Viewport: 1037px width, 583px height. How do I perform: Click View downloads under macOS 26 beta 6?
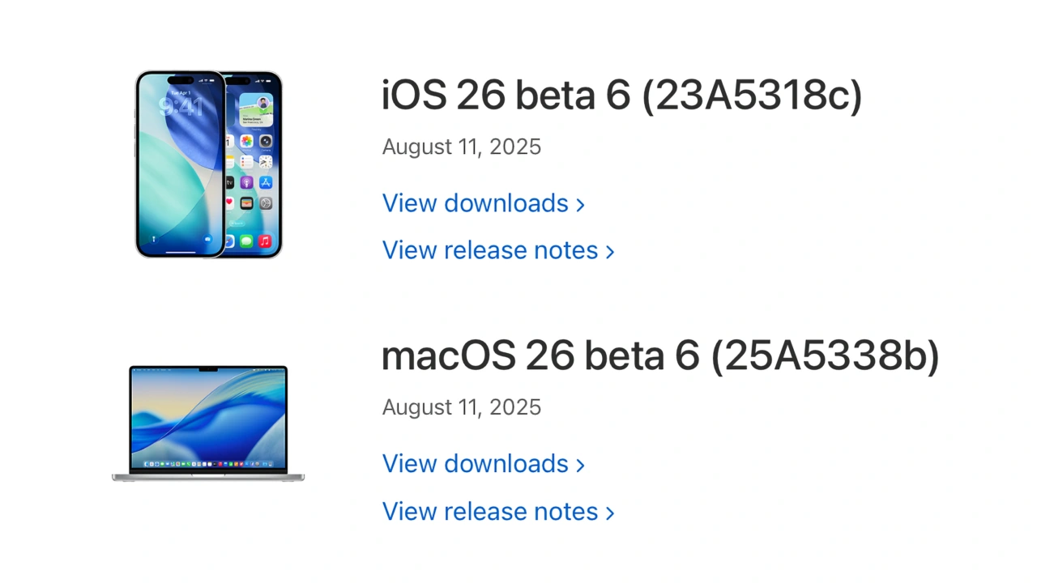click(475, 463)
